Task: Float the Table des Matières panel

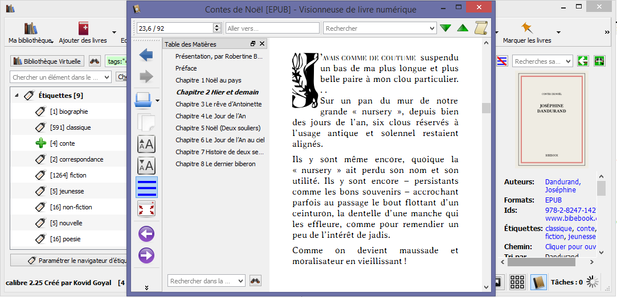Action: click(x=253, y=44)
